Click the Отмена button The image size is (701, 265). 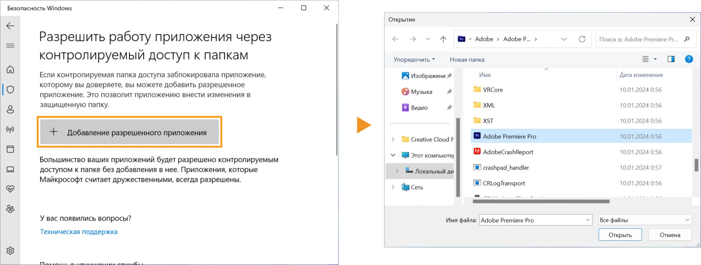tap(670, 235)
